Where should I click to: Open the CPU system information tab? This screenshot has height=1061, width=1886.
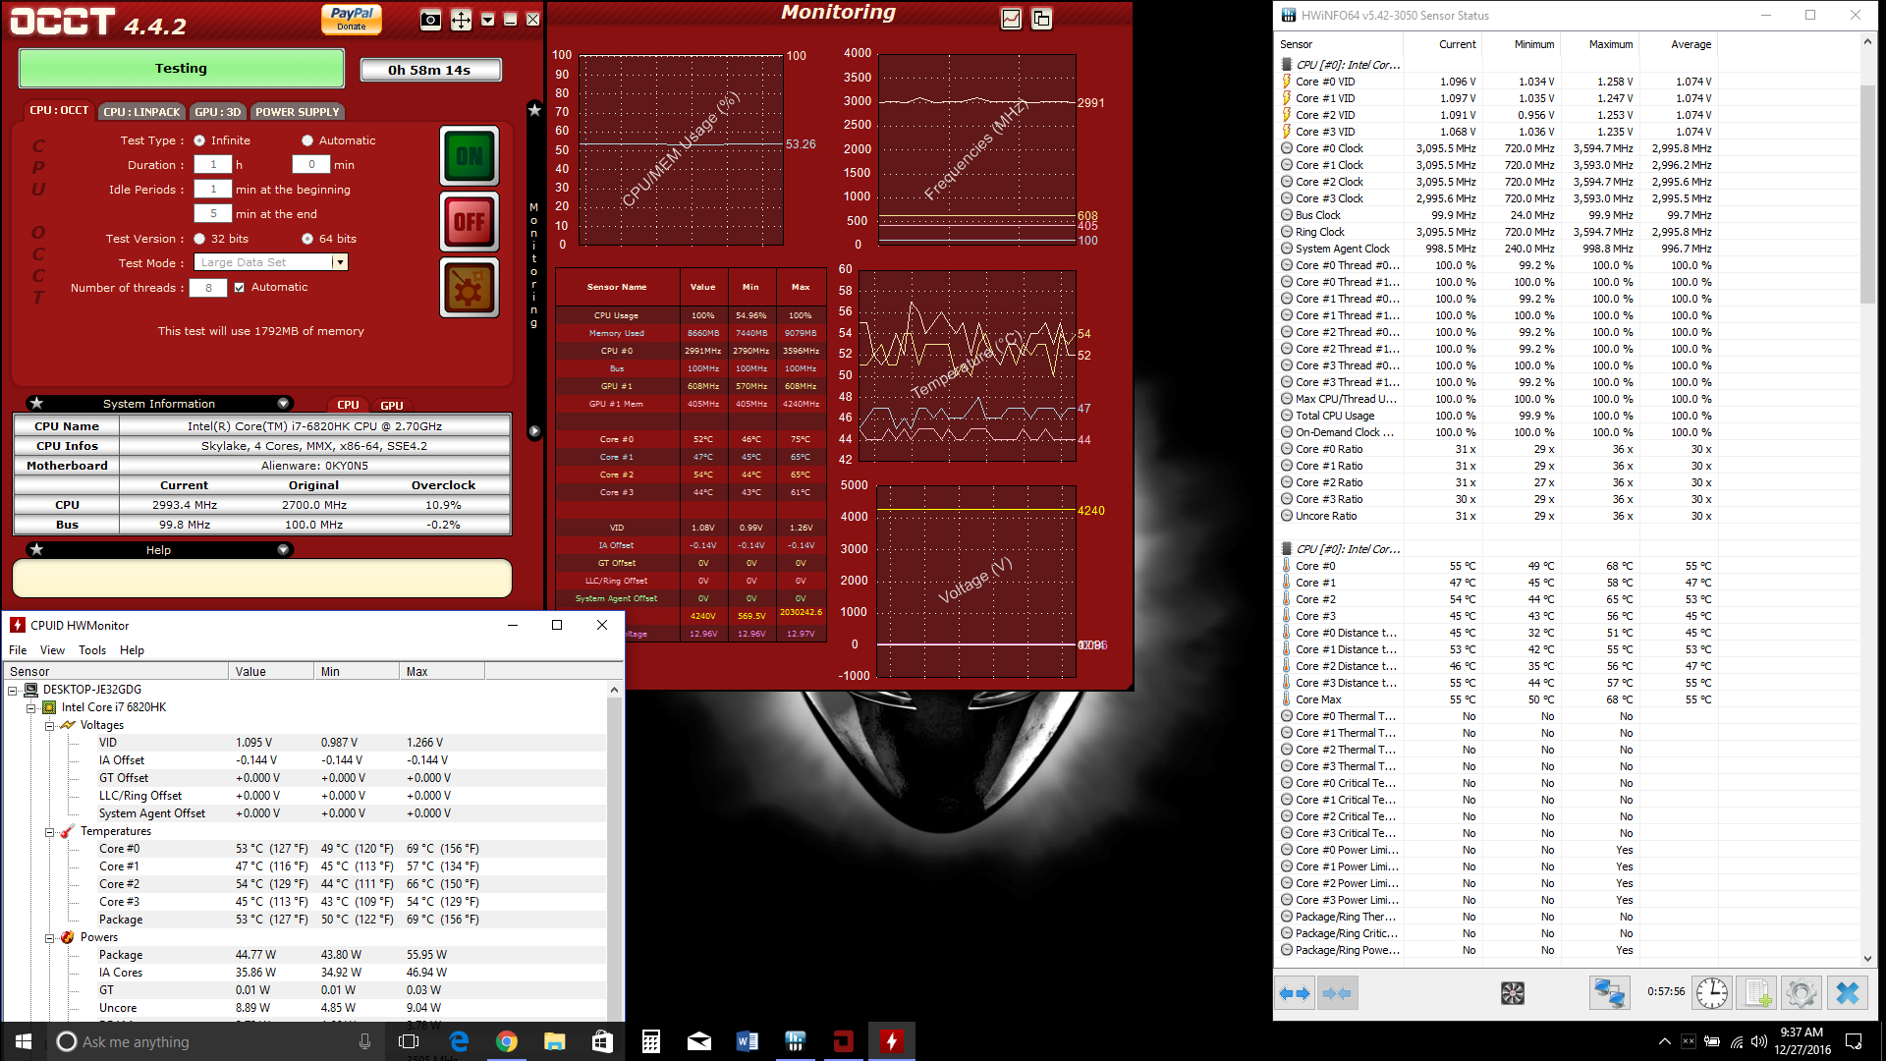click(x=348, y=405)
